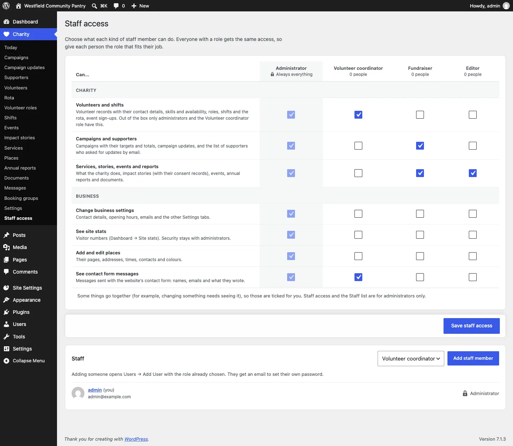Open Annual reports in the sidebar
The height and width of the screenshot is (446, 513).
20,168
